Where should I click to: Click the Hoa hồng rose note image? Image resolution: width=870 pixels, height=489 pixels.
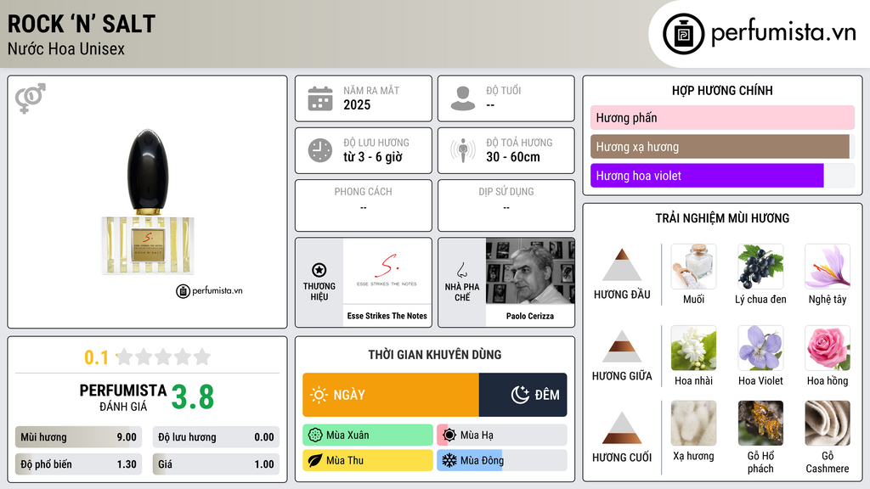828,348
